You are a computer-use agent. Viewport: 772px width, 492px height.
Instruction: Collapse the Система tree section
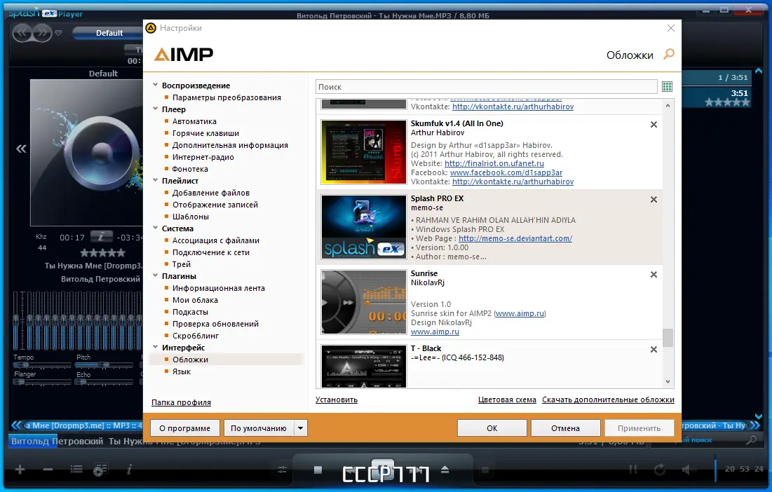click(x=156, y=228)
